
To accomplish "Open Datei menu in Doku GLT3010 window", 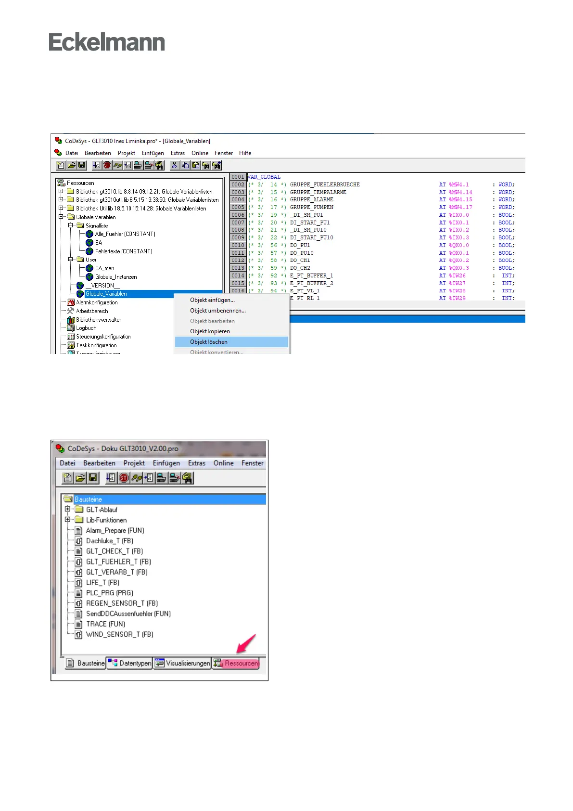I will coord(67,463).
